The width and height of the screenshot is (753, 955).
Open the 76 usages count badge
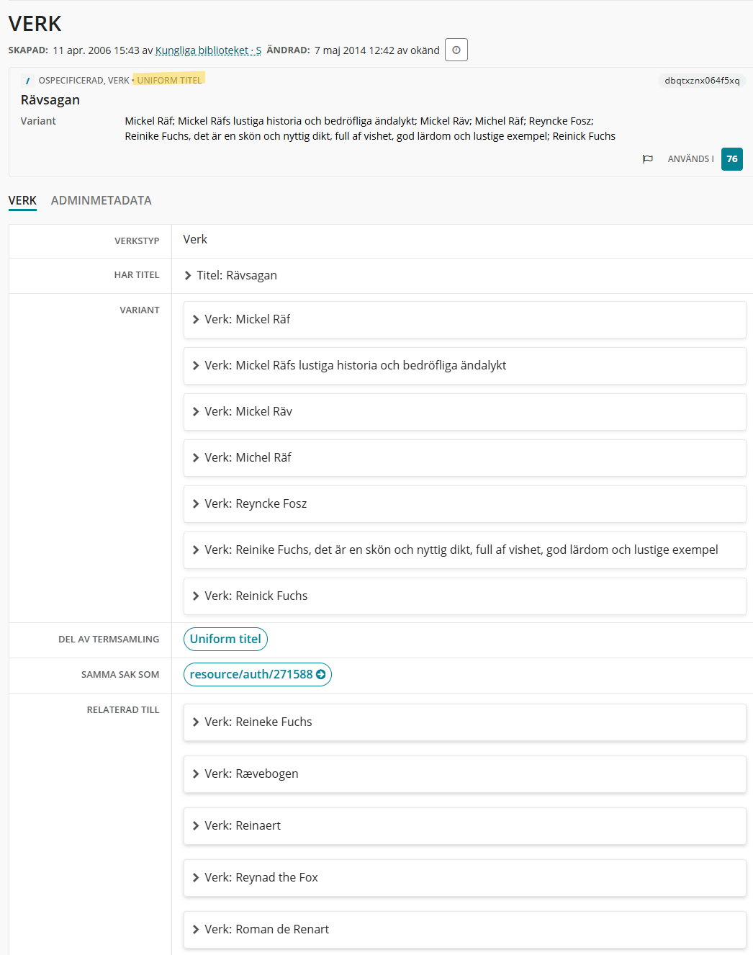coord(732,159)
